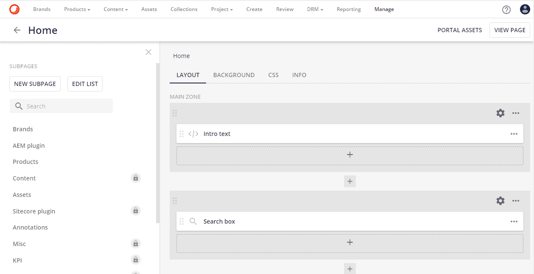Switch to the LAYOUT tab
The height and width of the screenshot is (274, 534).
pyautogui.click(x=188, y=75)
